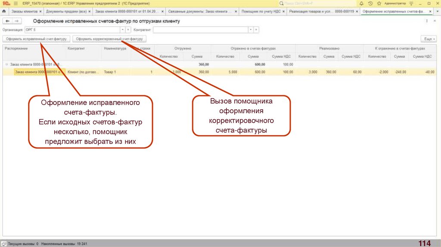441x247 pixels.
Task: Open the form's more-options dots icon
Action: (x=427, y=21)
